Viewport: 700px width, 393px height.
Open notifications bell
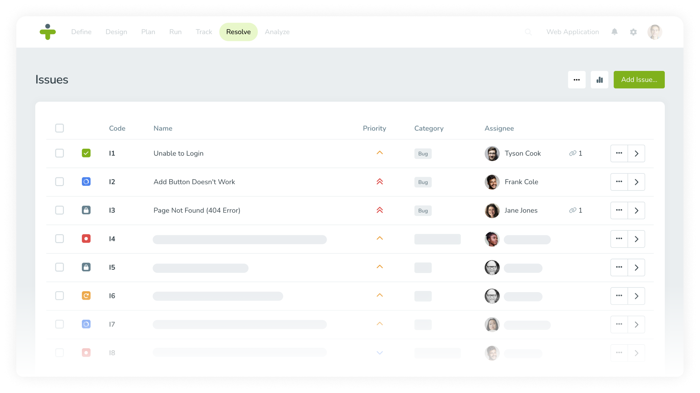point(614,32)
